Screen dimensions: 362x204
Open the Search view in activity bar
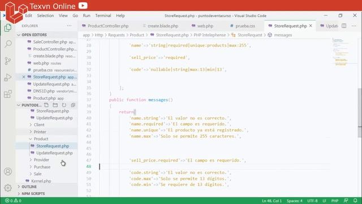tap(8, 44)
